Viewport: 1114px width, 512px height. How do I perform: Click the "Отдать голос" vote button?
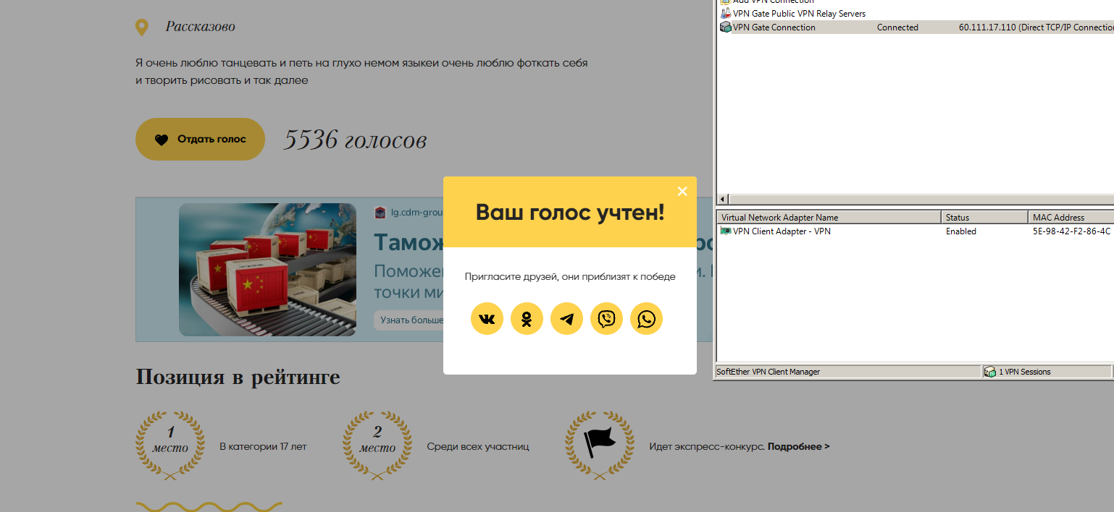[x=200, y=139]
